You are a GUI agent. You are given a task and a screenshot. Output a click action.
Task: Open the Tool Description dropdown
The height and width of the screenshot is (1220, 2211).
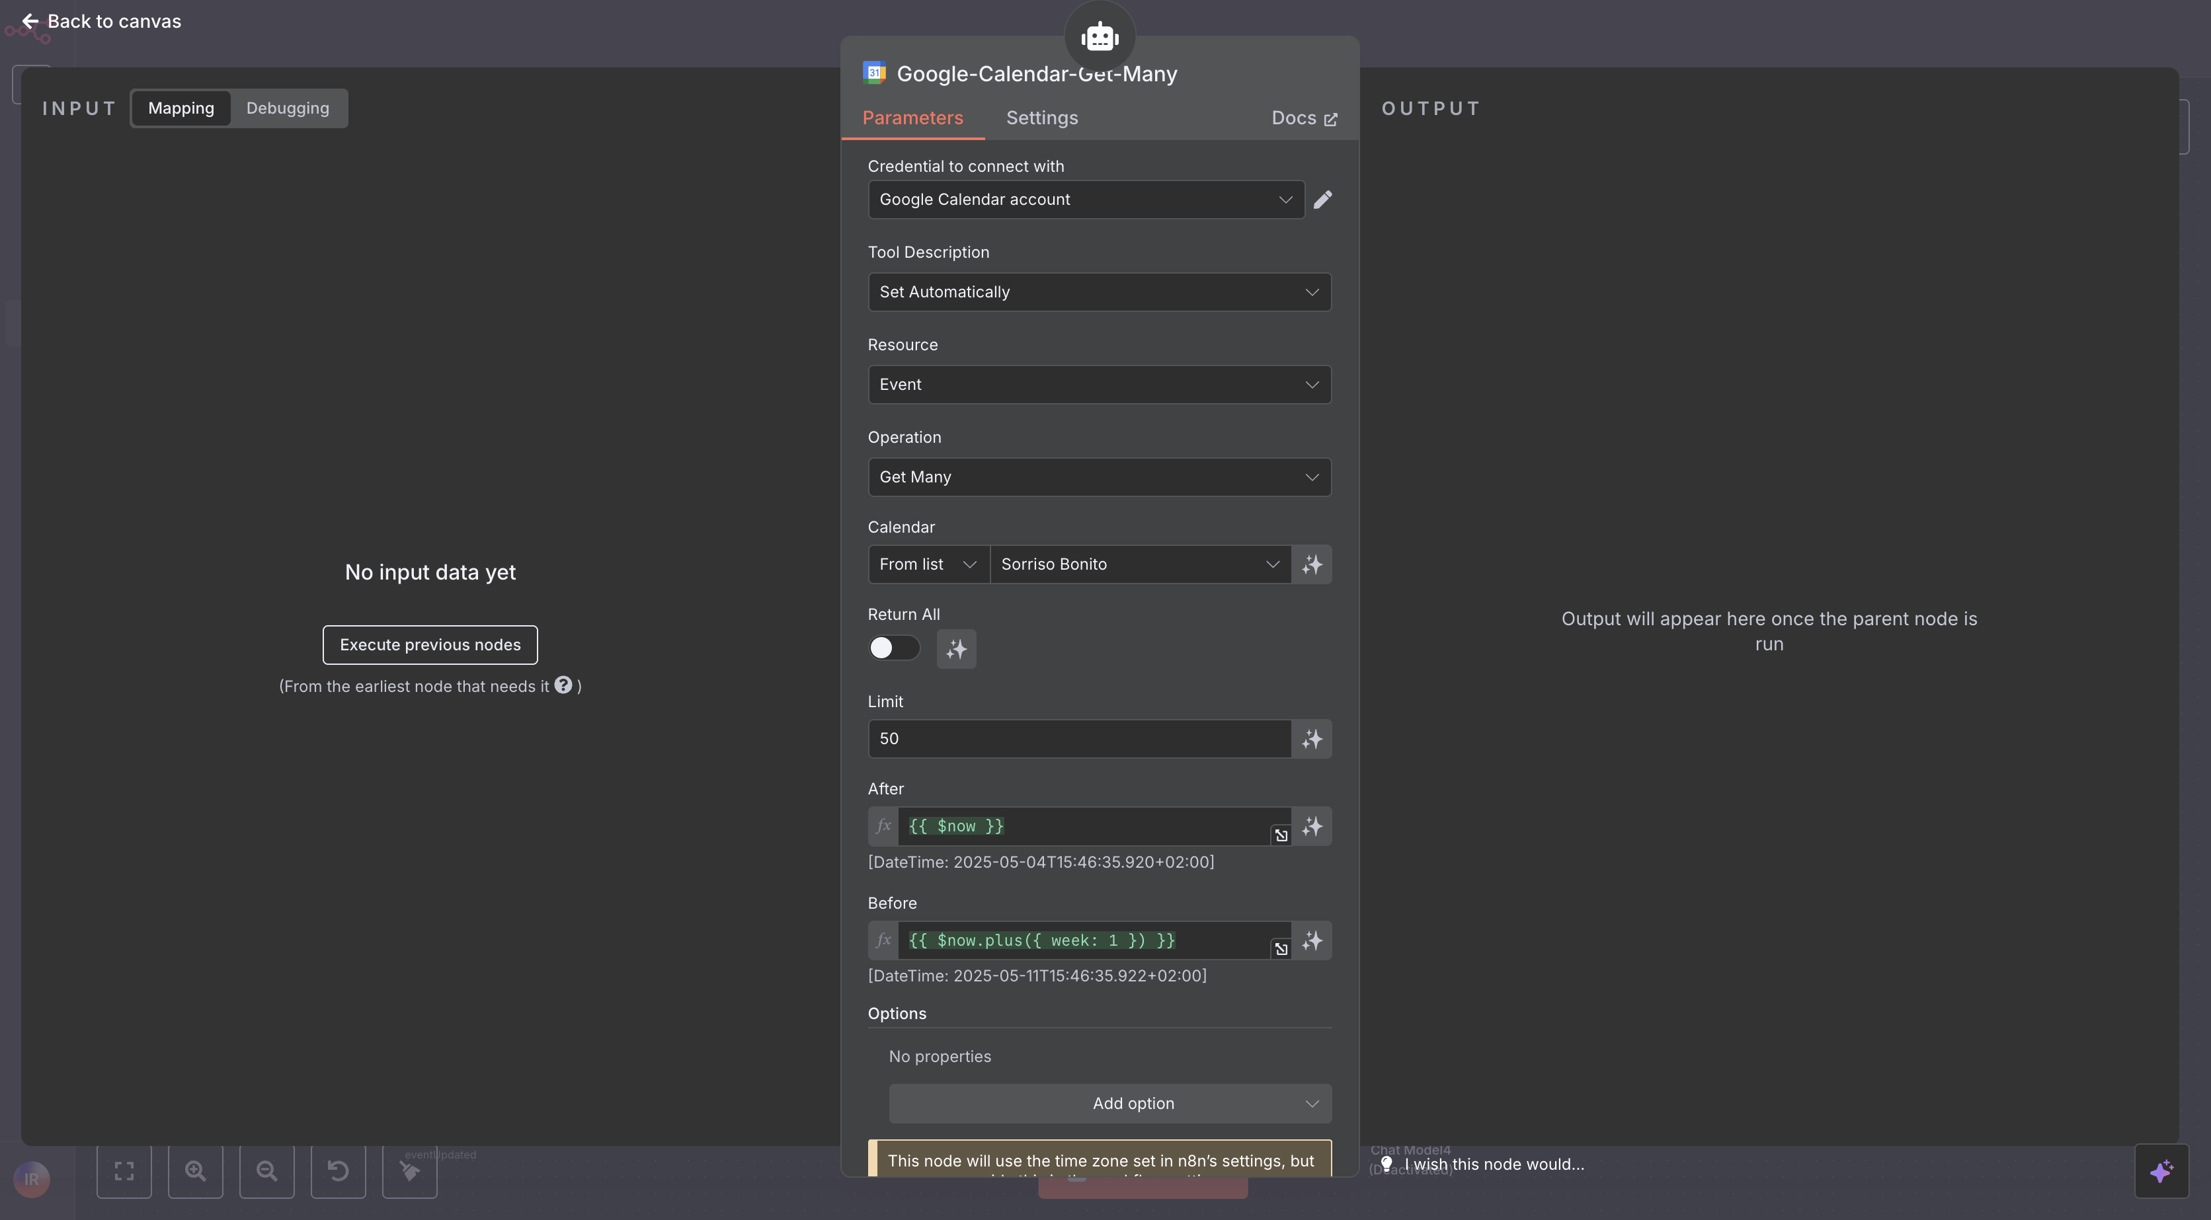coord(1100,291)
